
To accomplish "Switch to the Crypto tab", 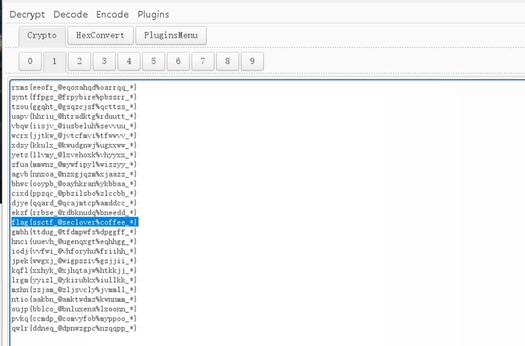I will [42, 35].
